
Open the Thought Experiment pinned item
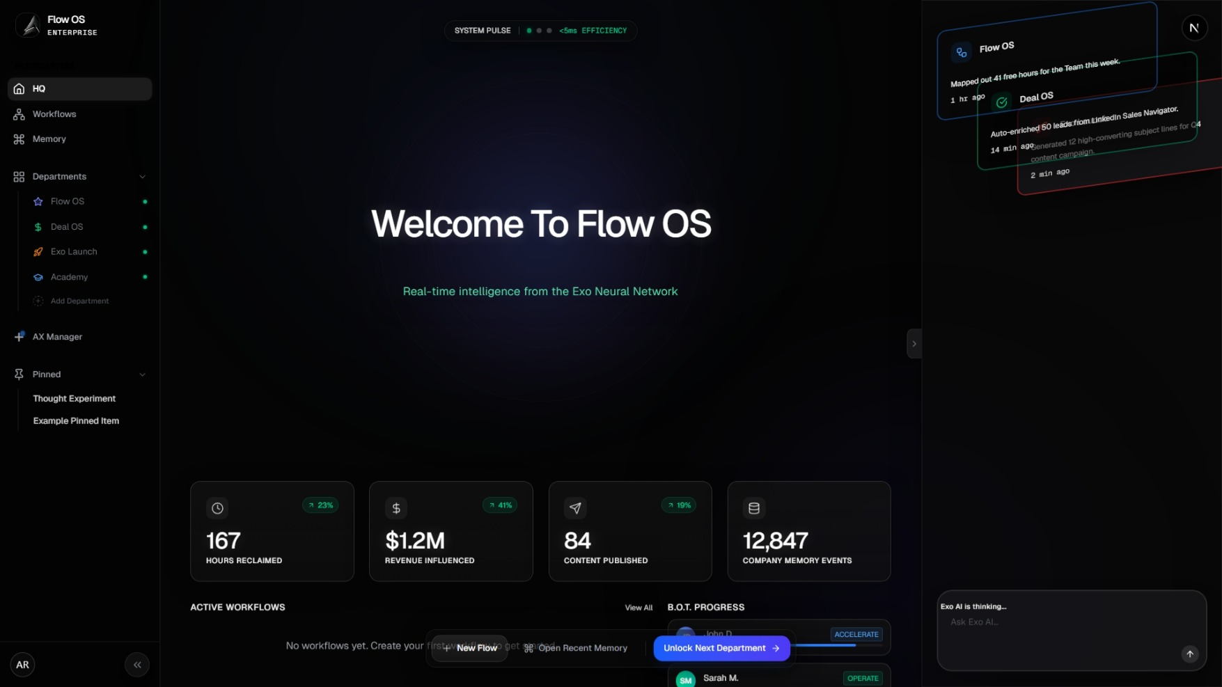[x=74, y=399]
